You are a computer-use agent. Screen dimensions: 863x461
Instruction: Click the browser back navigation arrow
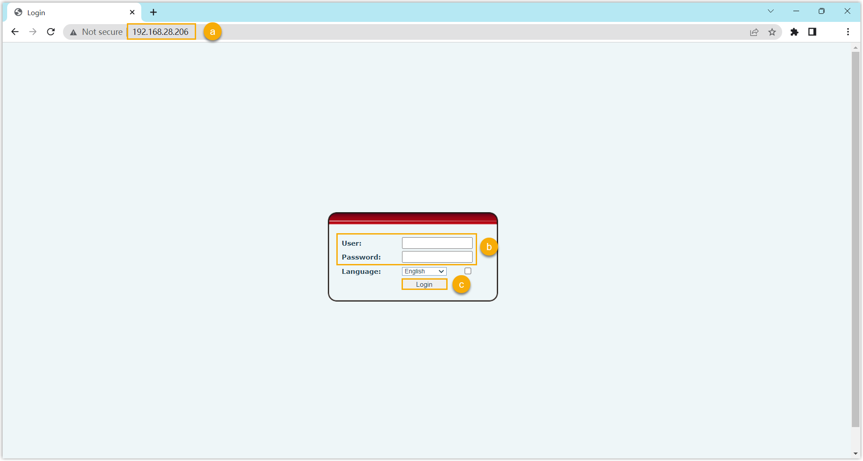pyautogui.click(x=15, y=32)
